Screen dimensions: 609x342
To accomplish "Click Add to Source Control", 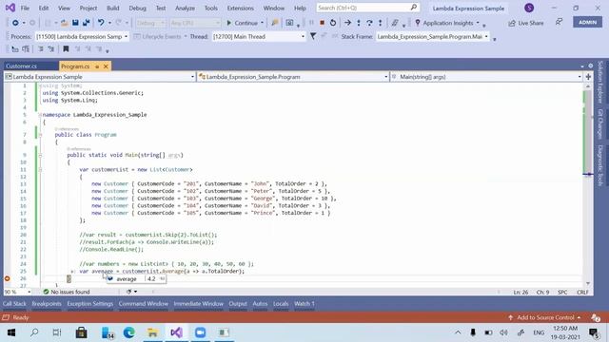I will [544, 317].
